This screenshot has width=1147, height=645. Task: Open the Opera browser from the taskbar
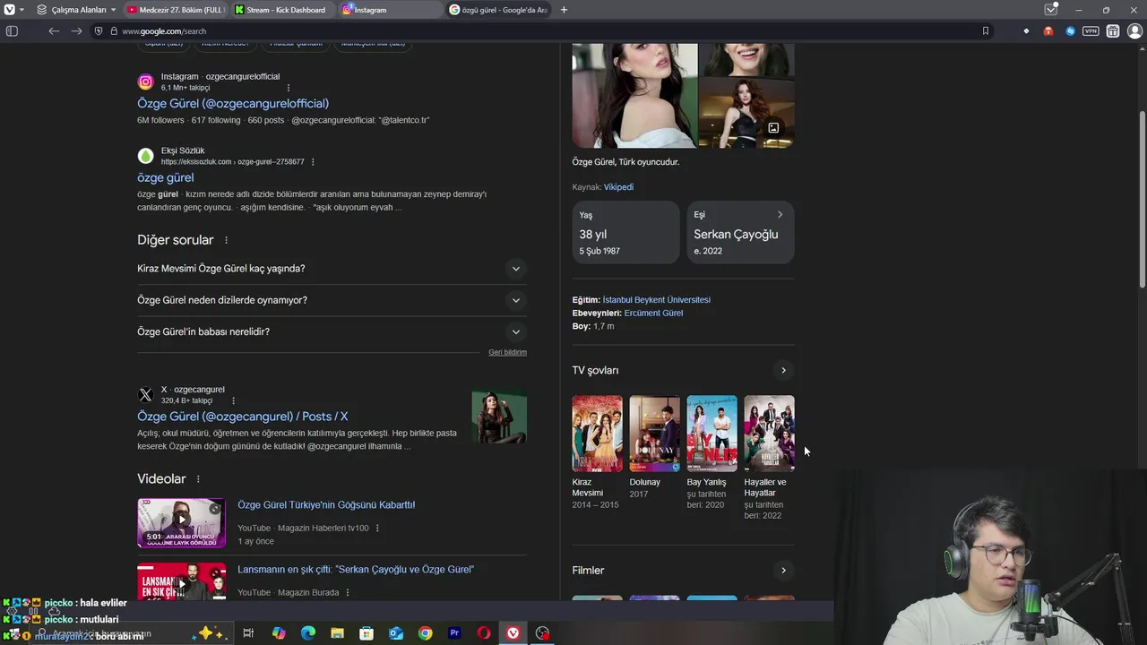(484, 633)
